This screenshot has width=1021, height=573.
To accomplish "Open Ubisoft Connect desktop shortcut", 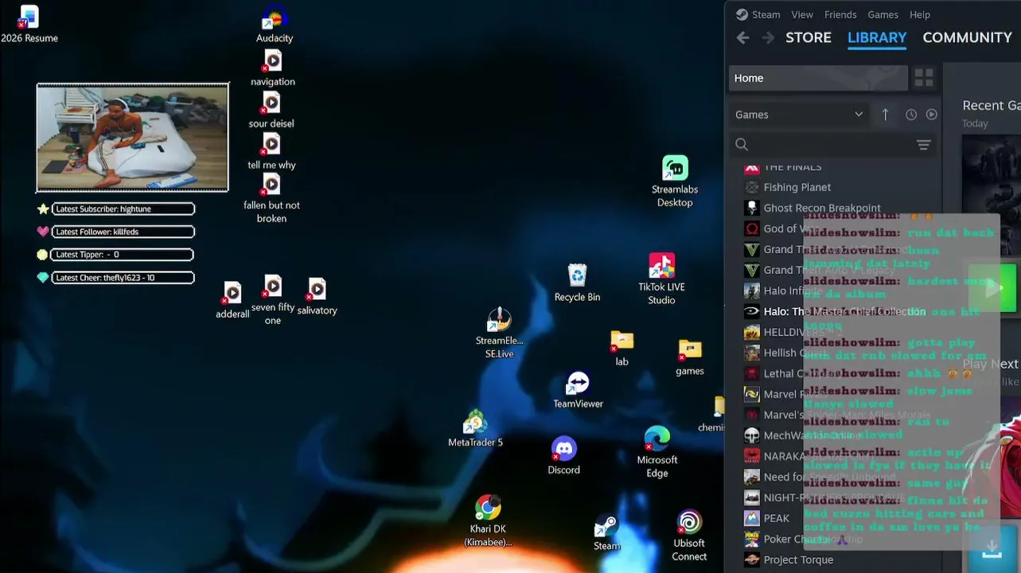I will [689, 536].
